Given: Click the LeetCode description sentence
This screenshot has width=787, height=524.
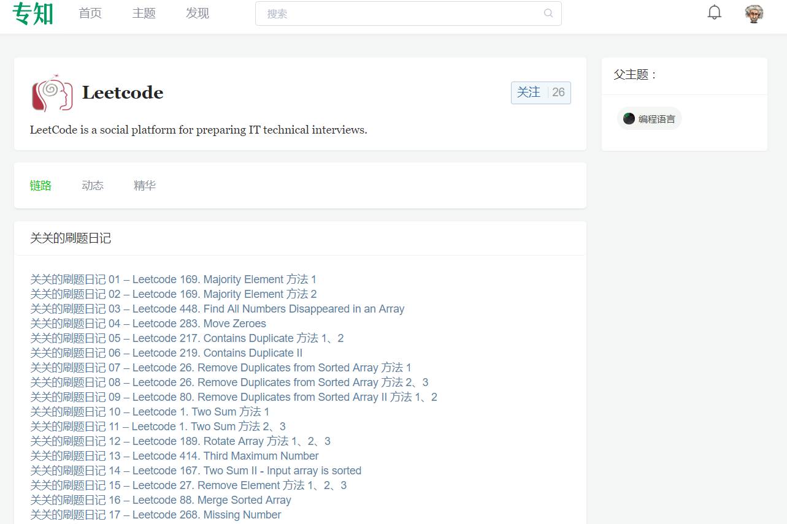Looking at the screenshot, I should coord(199,130).
